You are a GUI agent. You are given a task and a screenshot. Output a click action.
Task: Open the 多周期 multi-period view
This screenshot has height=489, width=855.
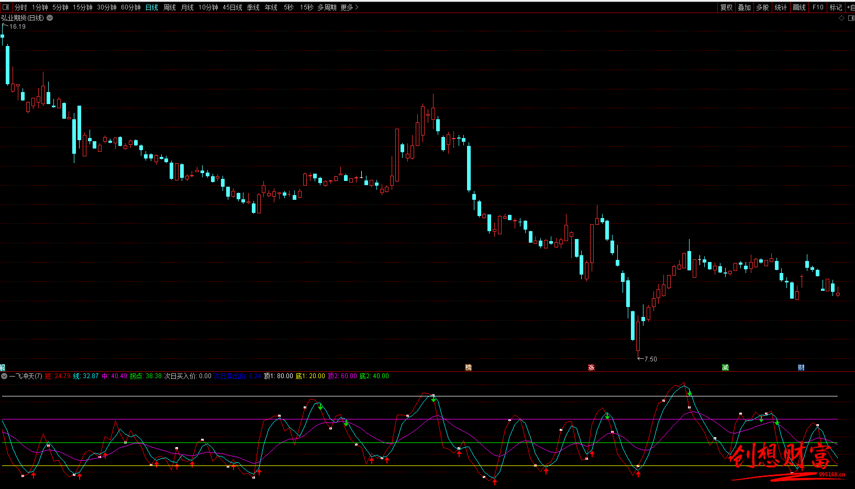tap(327, 7)
